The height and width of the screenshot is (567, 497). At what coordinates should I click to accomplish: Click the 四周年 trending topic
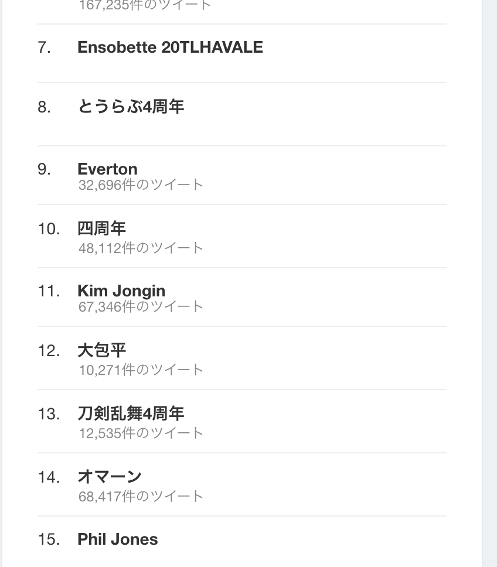(101, 228)
